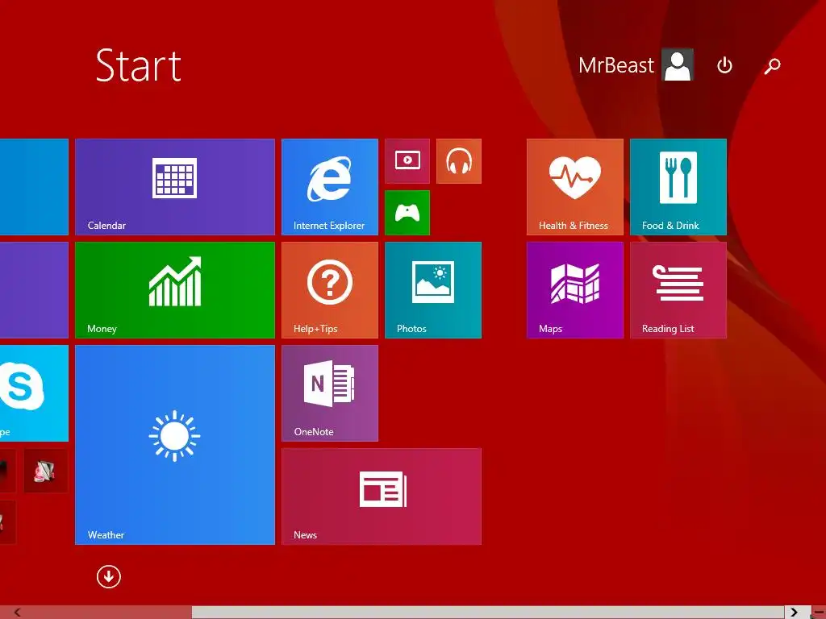The image size is (826, 619).
Task: Open the Video app small tile
Action: 407,161
